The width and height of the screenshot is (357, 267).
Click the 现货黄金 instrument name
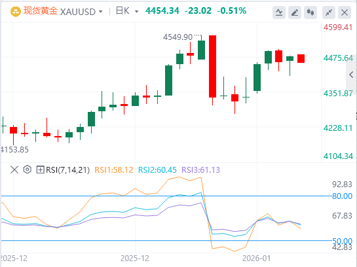click(x=41, y=11)
